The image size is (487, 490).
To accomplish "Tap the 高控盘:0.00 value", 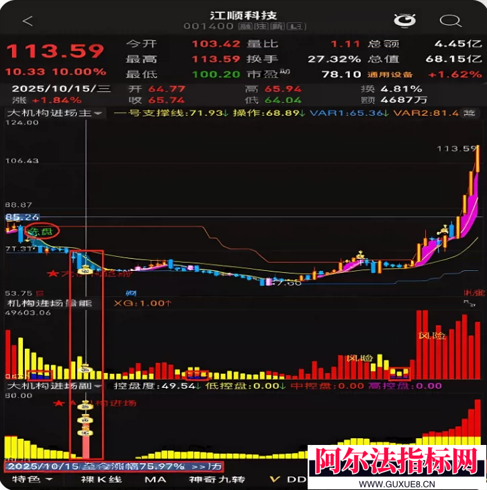I will point(405,386).
